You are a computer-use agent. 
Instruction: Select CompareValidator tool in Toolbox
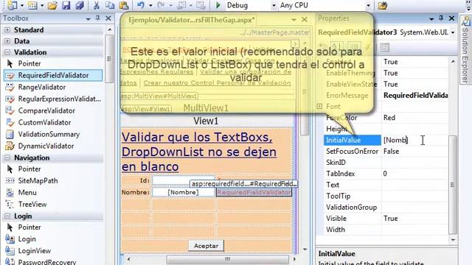pos(46,110)
